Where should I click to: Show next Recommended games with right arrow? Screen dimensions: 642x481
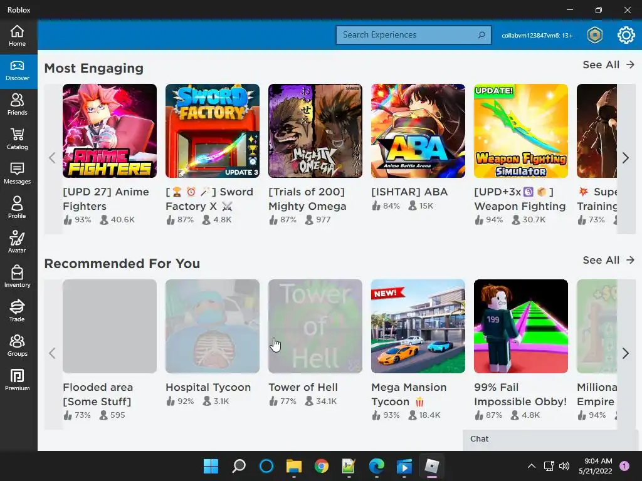[x=625, y=353]
